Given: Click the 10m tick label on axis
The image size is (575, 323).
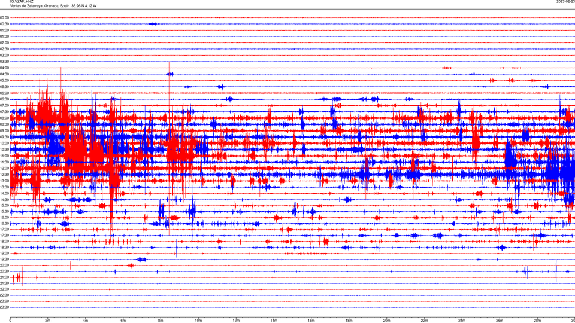Looking at the screenshot, I should pos(198,321).
